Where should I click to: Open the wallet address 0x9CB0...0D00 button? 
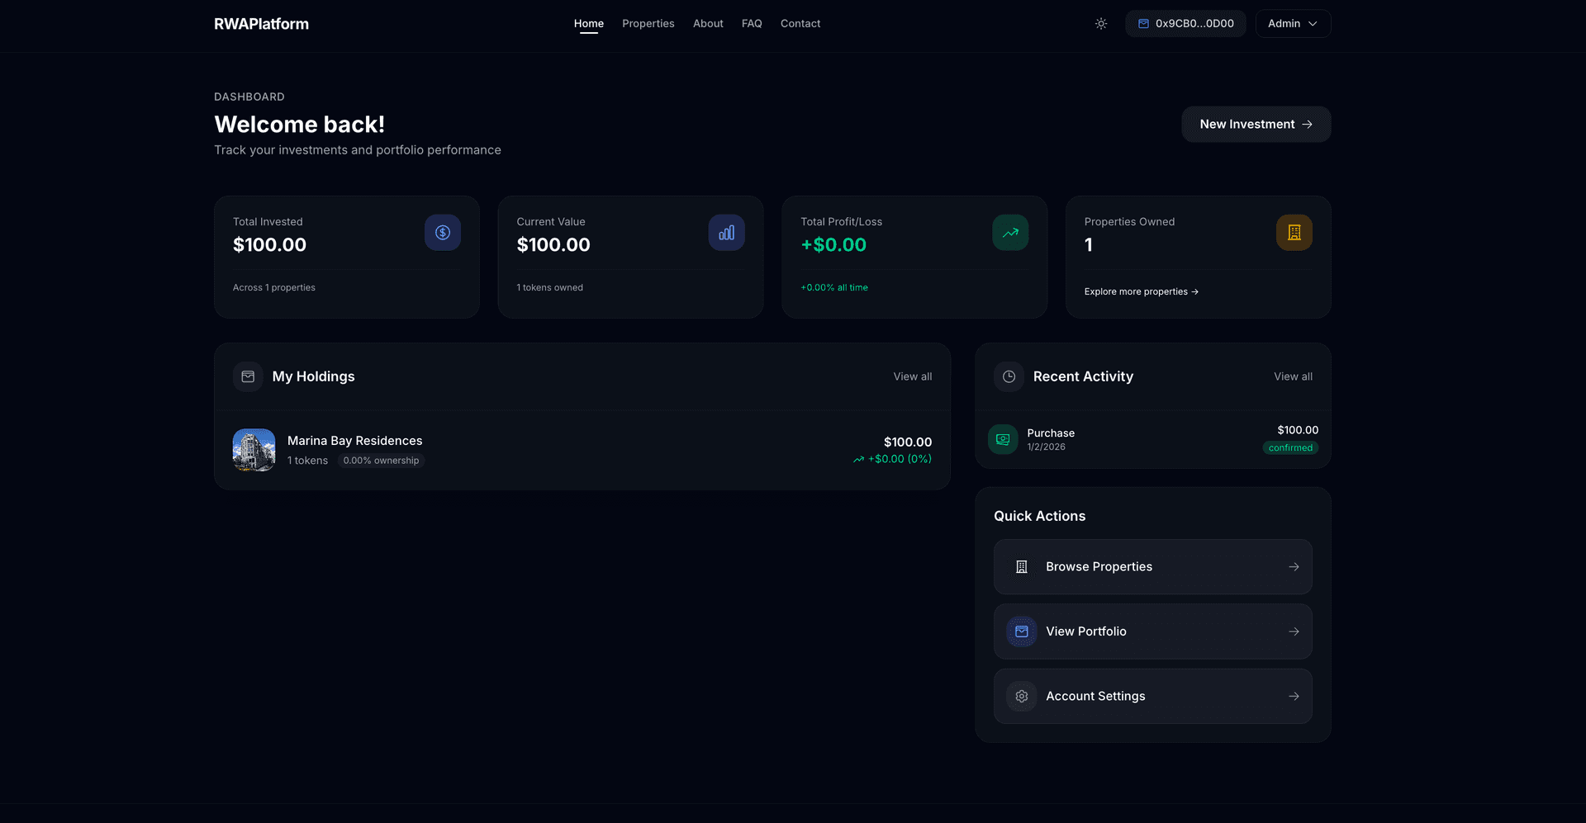point(1185,24)
